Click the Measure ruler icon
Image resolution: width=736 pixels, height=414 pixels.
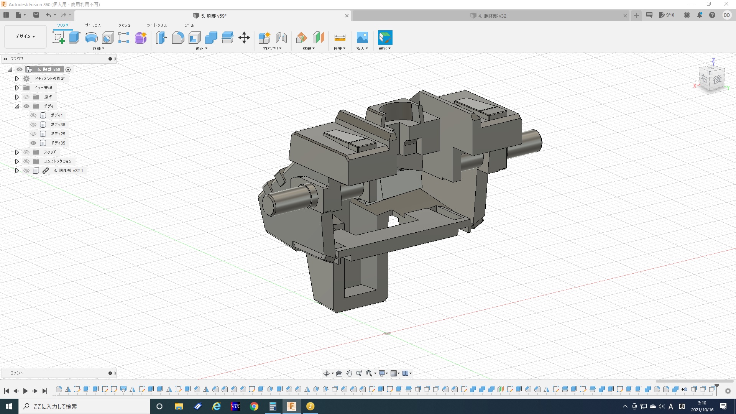(340, 38)
